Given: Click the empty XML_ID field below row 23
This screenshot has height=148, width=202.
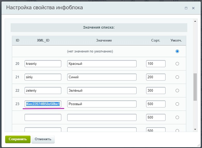Looking at the screenshot, I should (x=43, y=117).
